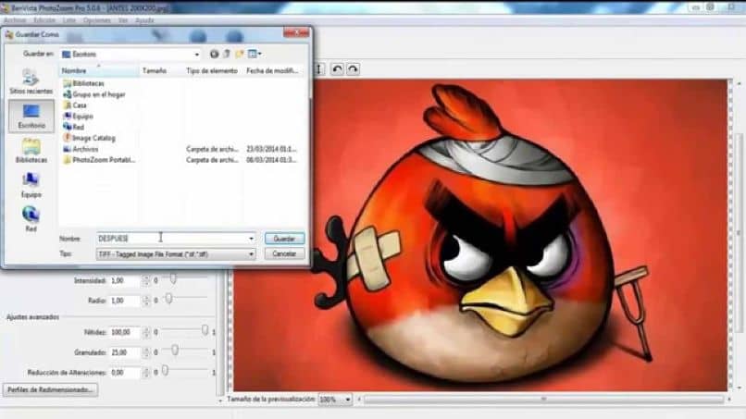The height and width of the screenshot is (419, 746).
Task: Sort by Fecha de modificación column
Action: coord(273,71)
